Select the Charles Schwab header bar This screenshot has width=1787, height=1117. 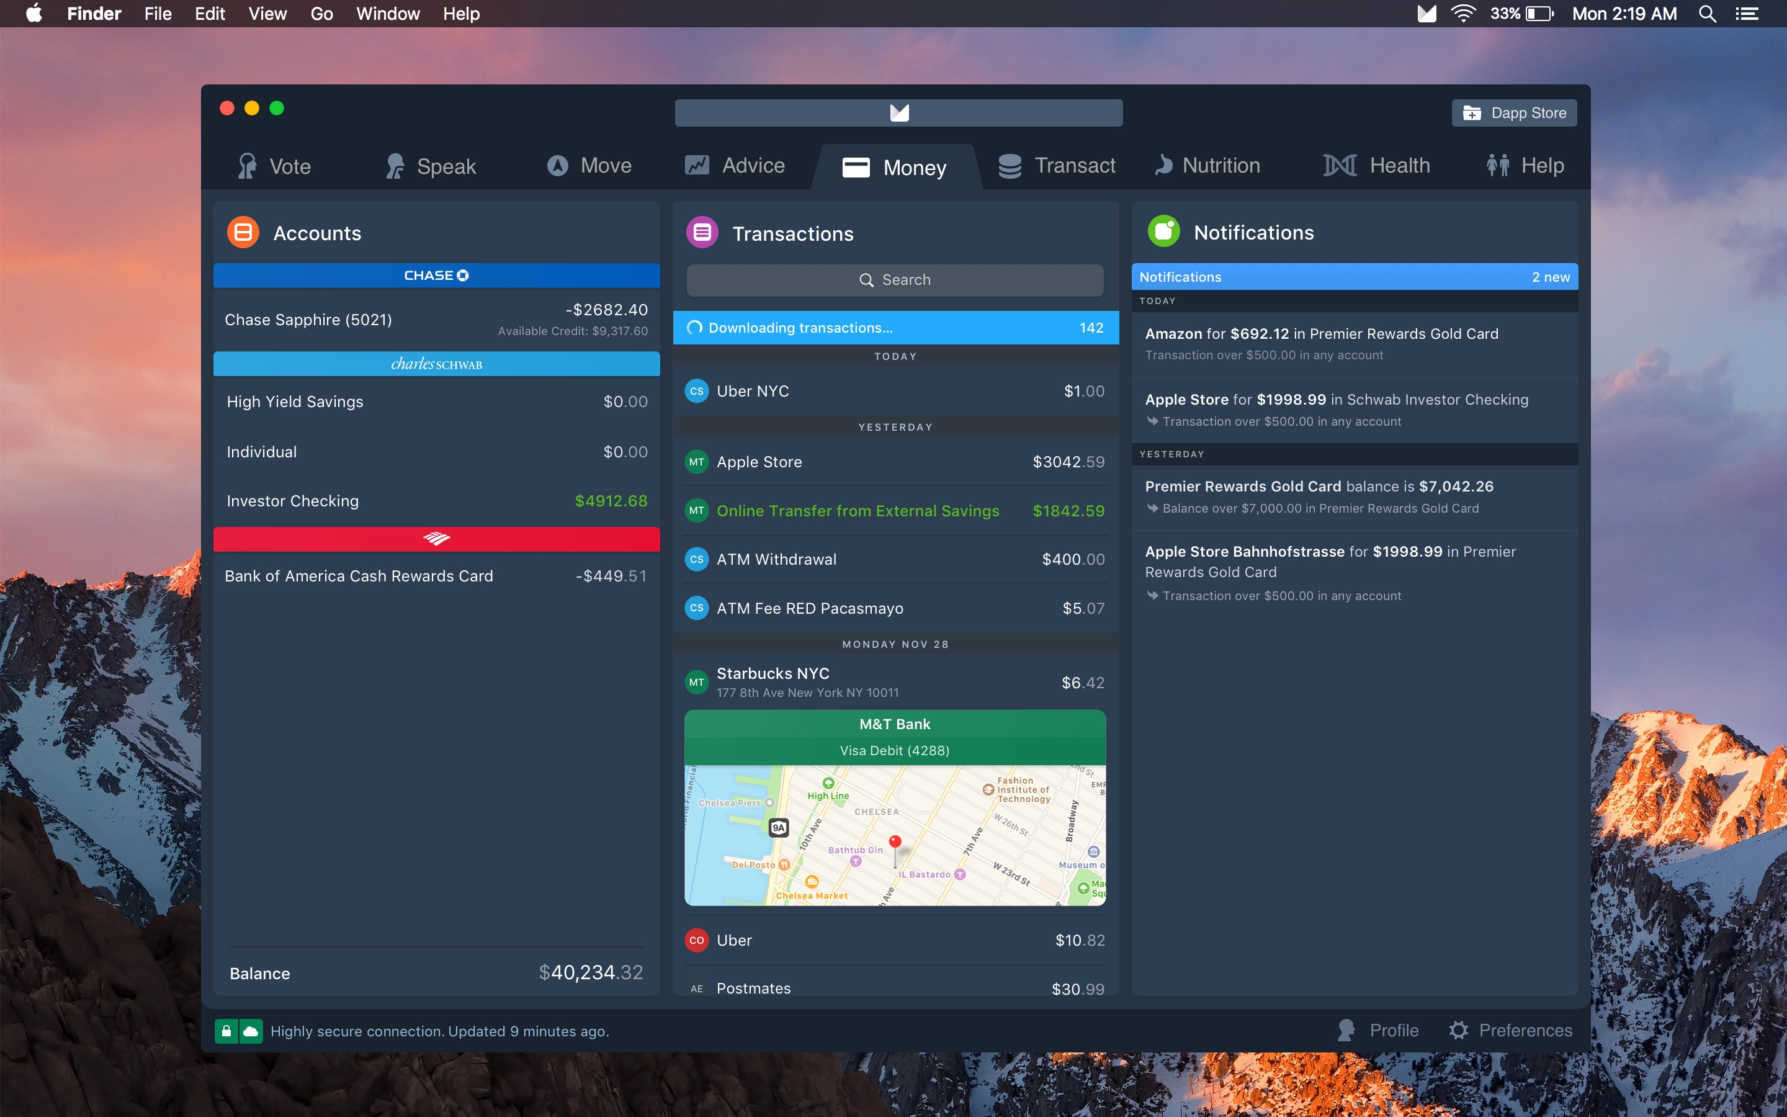pos(436,364)
